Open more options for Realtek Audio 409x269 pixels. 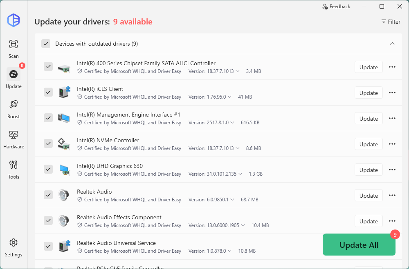[392, 196]
